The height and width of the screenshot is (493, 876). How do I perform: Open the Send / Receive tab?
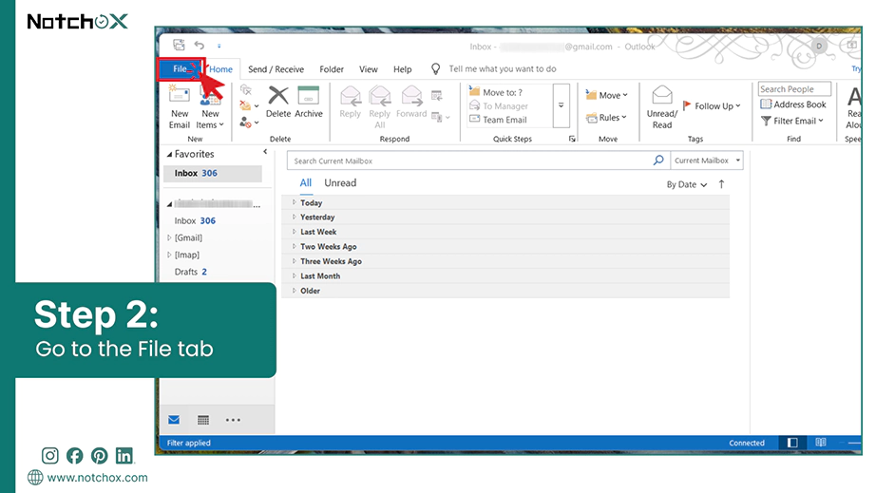276,69
